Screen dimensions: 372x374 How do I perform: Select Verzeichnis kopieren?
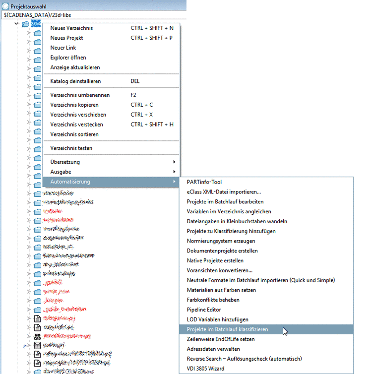pyautogui.click(x=111, y=105)
